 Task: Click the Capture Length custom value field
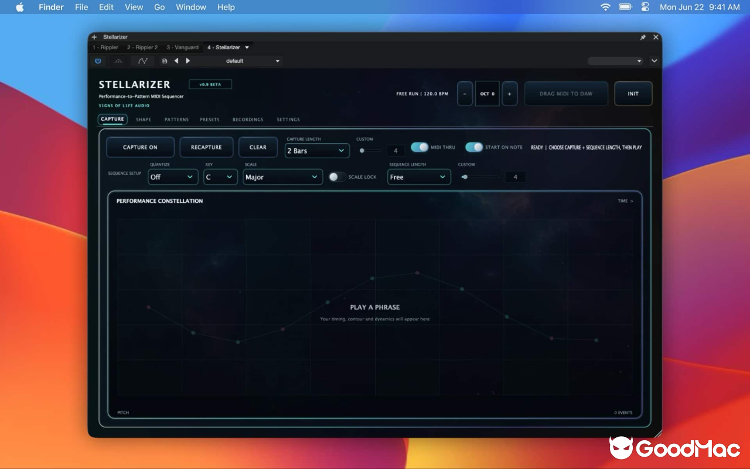[396, 151]
